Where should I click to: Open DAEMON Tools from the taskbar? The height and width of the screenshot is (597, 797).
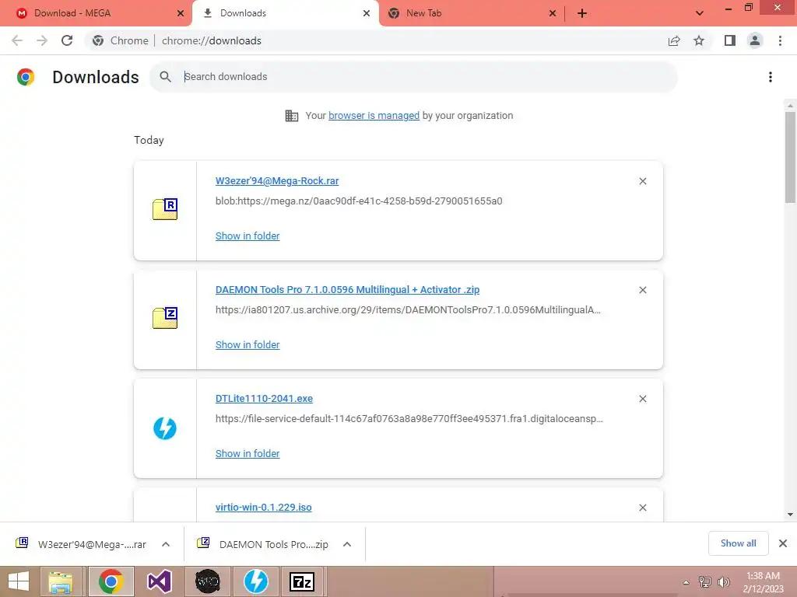[255, 581]
